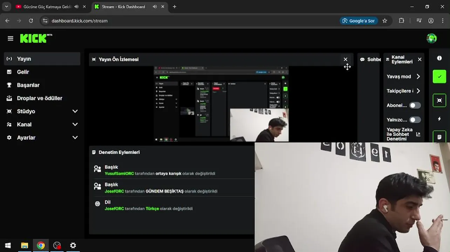Open the Yavaş mod chevron
The height and width of the screenshot is (252, 450).
tap(418, 76)
